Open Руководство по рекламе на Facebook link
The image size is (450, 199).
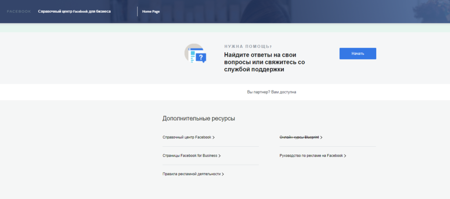tap(311, 156)
